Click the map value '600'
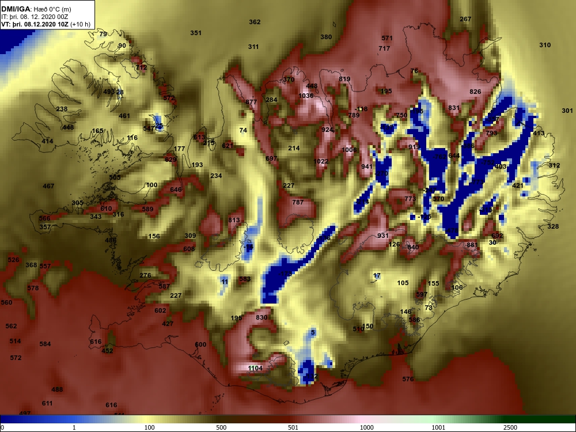576x432 pixels. click(200, 344)
